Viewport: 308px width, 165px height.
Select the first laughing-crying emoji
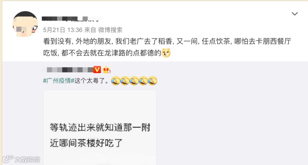116,81
